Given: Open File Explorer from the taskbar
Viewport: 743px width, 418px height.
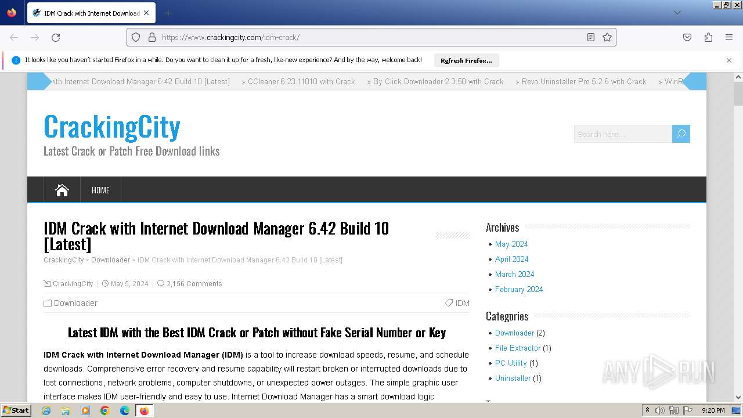Looking at the screenshot, I should click(x=66, y=410).
